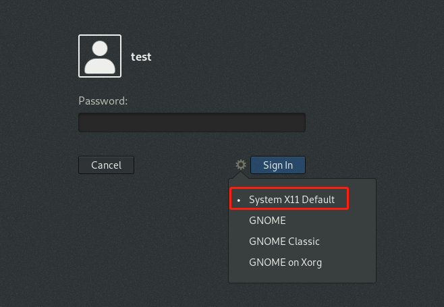The image size is (444, 307).
Task: Click the blank space left of GNOME entry
Action: [239, 221]
